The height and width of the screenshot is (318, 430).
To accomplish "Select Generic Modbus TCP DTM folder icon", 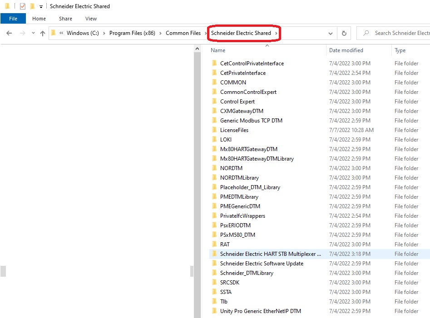I will tap(214, 121).
